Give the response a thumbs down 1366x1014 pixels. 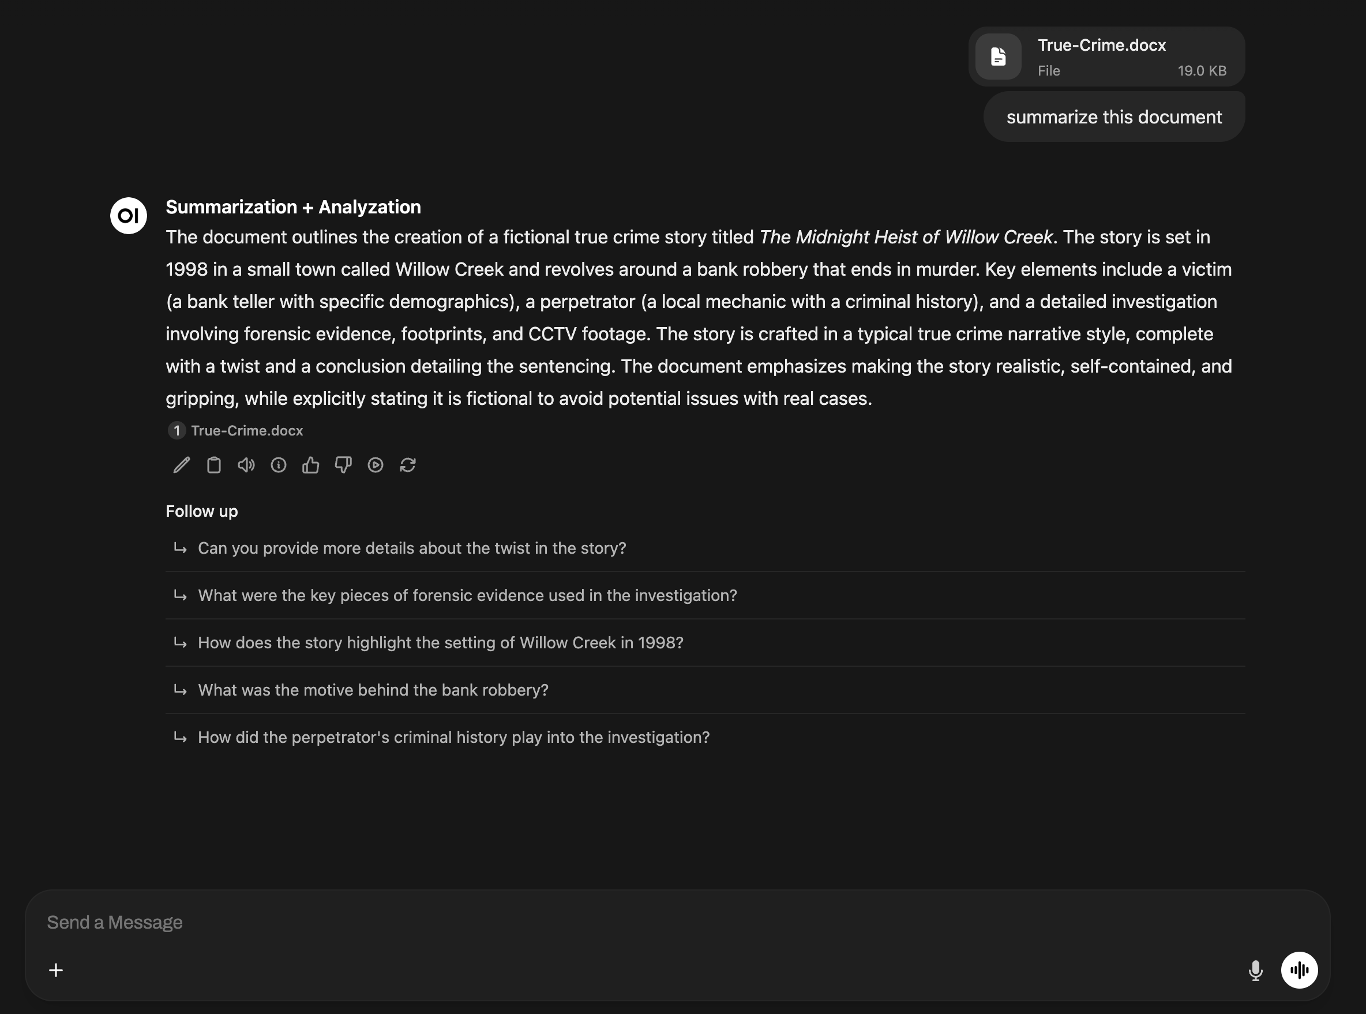coord(343,465)
